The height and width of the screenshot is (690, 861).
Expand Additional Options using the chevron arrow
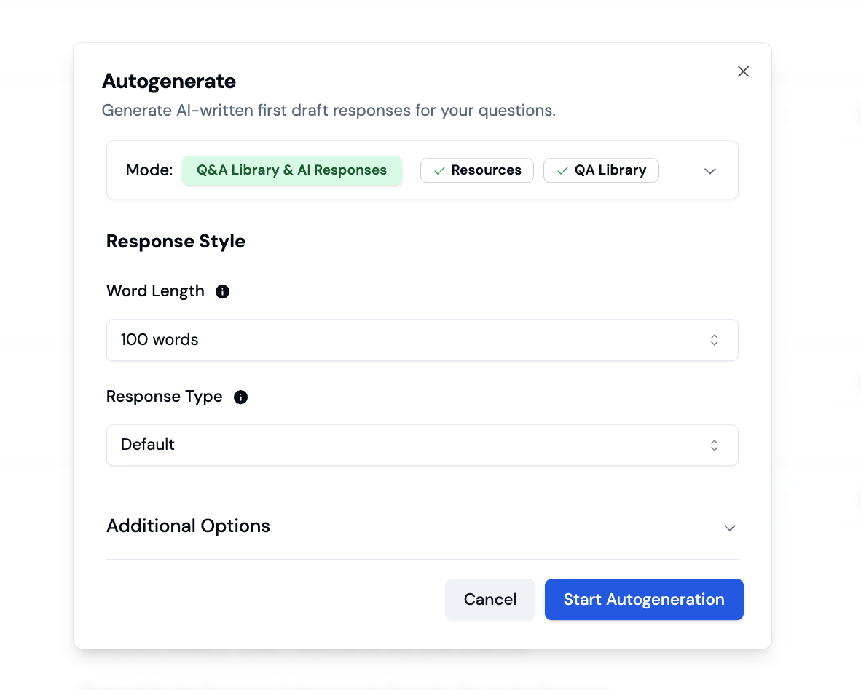click(x=729, y=527)
